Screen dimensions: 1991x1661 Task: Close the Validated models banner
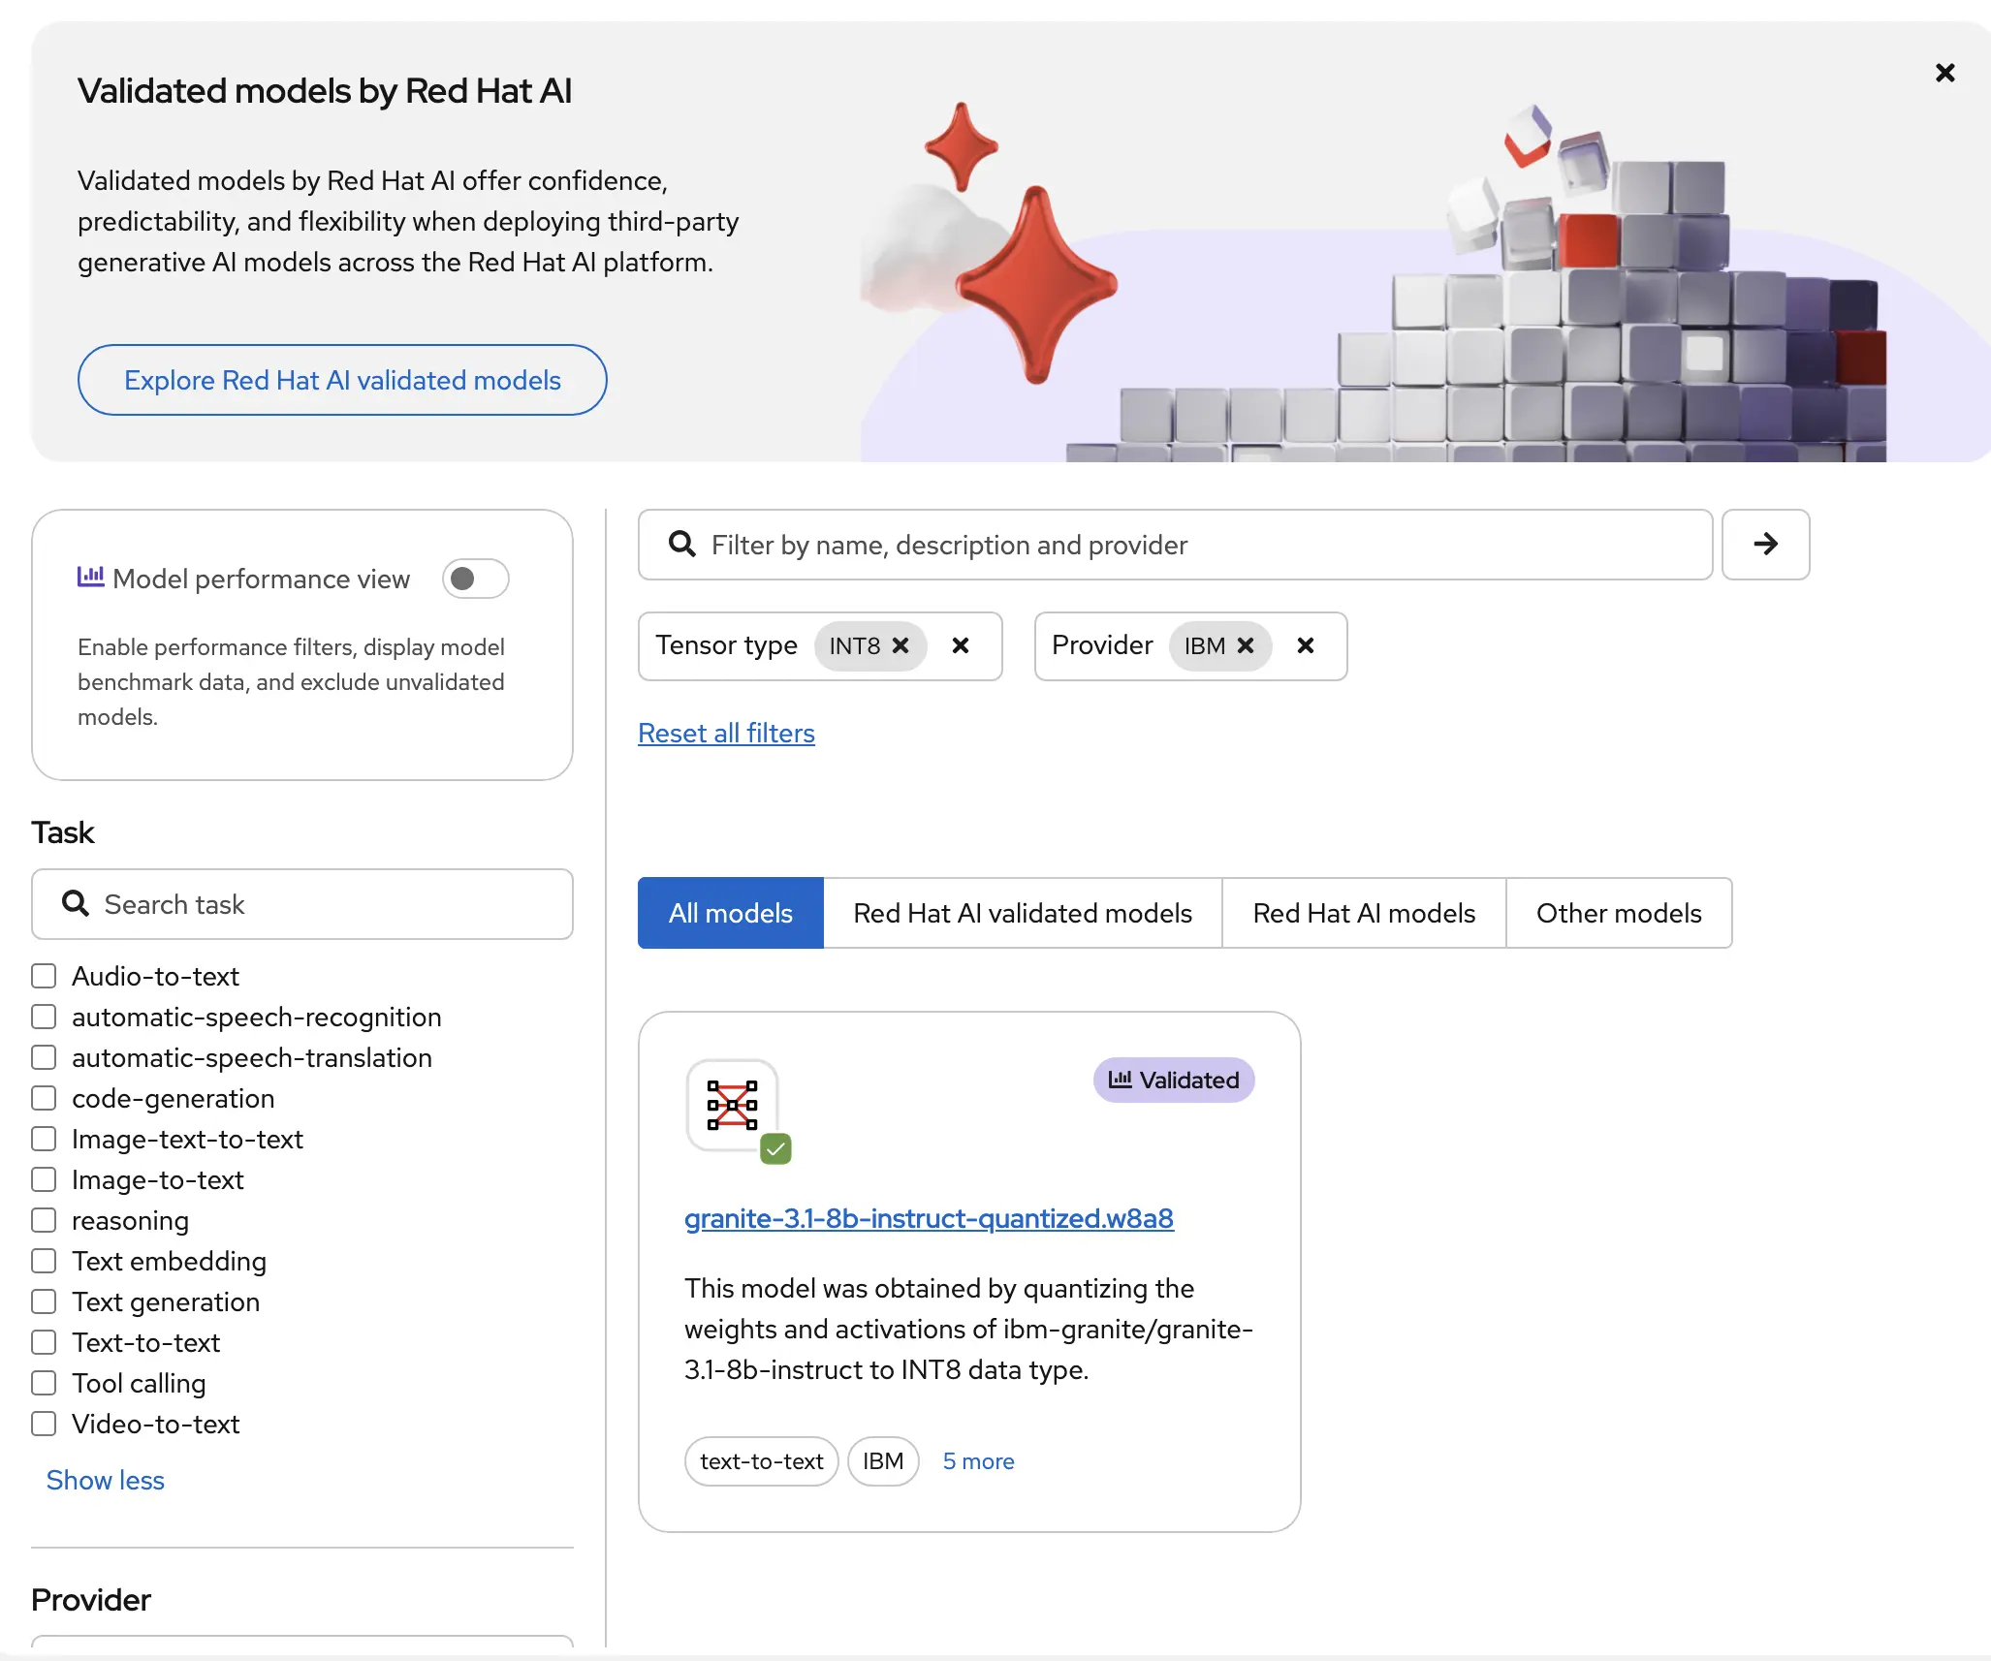[x=1944, y=73]
